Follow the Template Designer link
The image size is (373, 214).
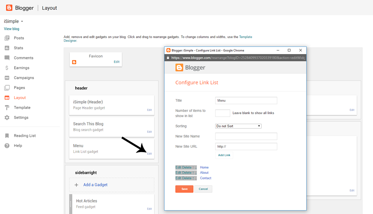[245, 37]
